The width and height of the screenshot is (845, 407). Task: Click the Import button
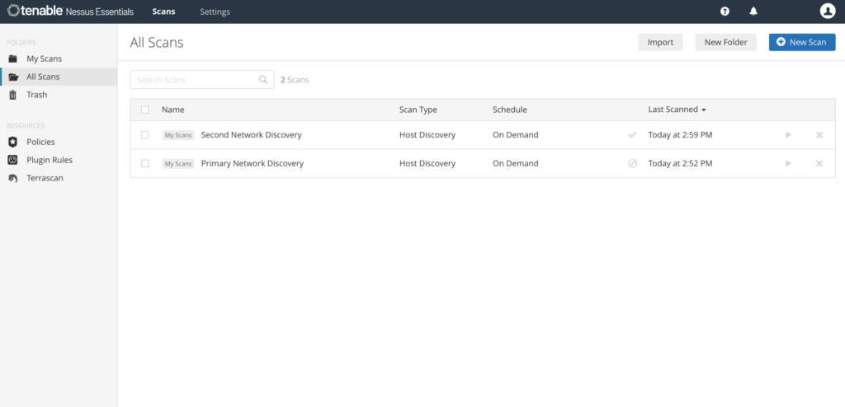tap(661, 43)
